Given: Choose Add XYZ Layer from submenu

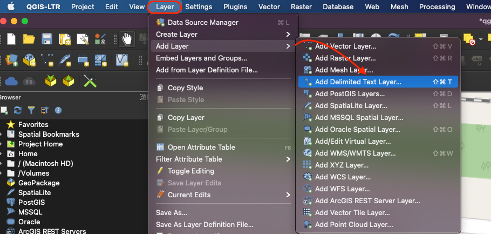Looking at the screenshot, I should pos(378,165).
